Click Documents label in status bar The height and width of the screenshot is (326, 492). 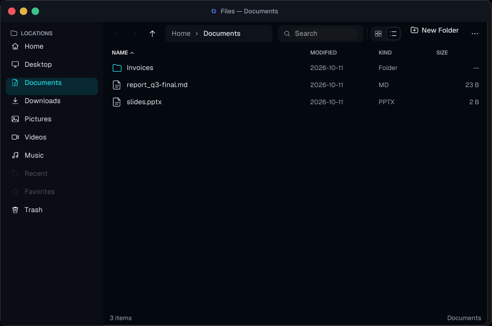(464, 318)
